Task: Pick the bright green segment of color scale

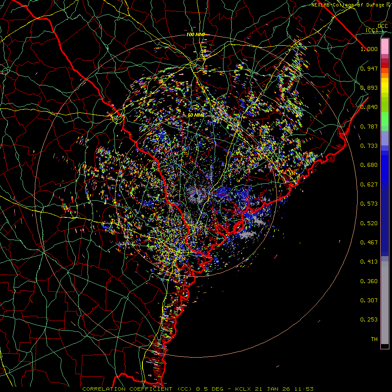Action: (x=385, y=119)
